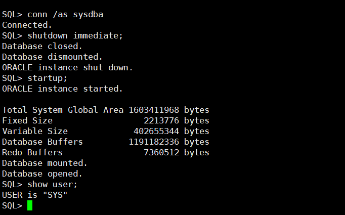Click the Fixed Size value 2213776
Image resolution: width=345 pixels, height=215 pixels.
161,120
